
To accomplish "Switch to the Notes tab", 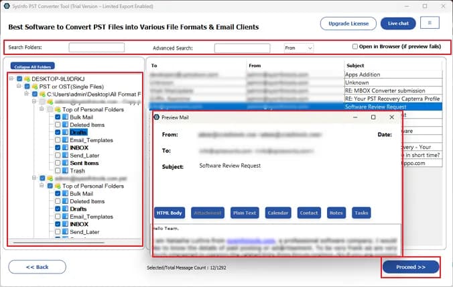I will click(x=336, y=213).
